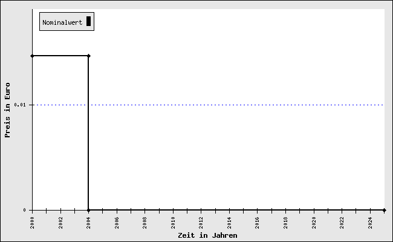Click the 2012 x-axis label
The width and height of the screenshot is (393, 242).
point(201,223)
